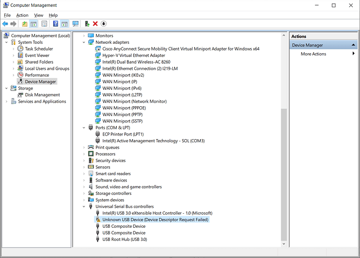Select Hyper-V Virtual Ethernet Adapter

[x=134, y=55]
